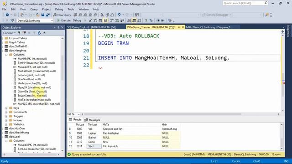Click the 'Seaweed and fish' results cell
The image size is (292, 164).
[131, 129]
